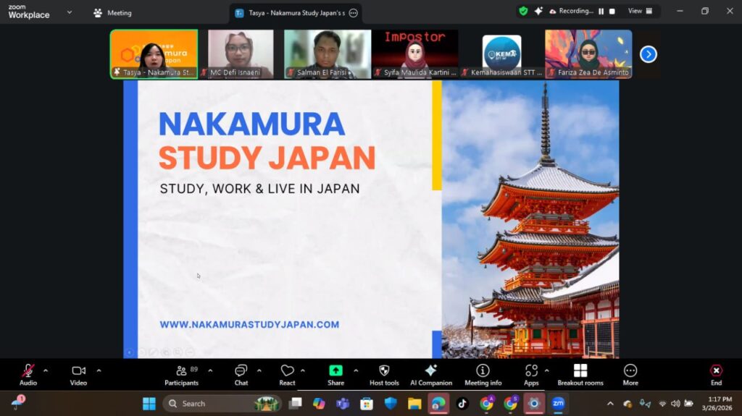Expand the Audio options caret
Viewport: 742px width, 416px height.
click(x=46, y=371)
